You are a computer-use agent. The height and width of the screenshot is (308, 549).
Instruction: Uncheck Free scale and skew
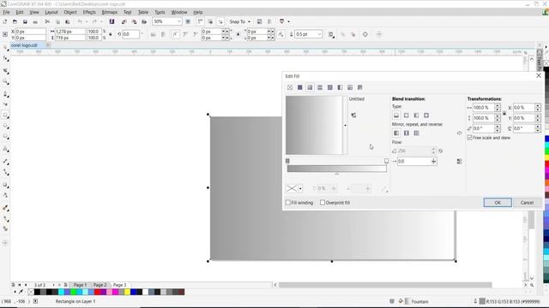click(470, 138)
